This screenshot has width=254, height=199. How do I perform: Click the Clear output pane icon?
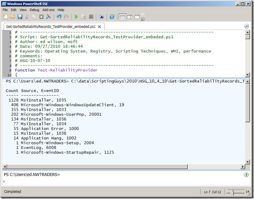coord(48,17)
